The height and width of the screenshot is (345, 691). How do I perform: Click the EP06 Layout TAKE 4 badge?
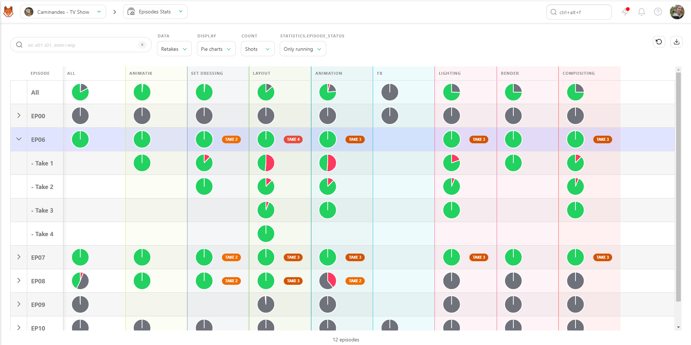(x=293, y=139)
